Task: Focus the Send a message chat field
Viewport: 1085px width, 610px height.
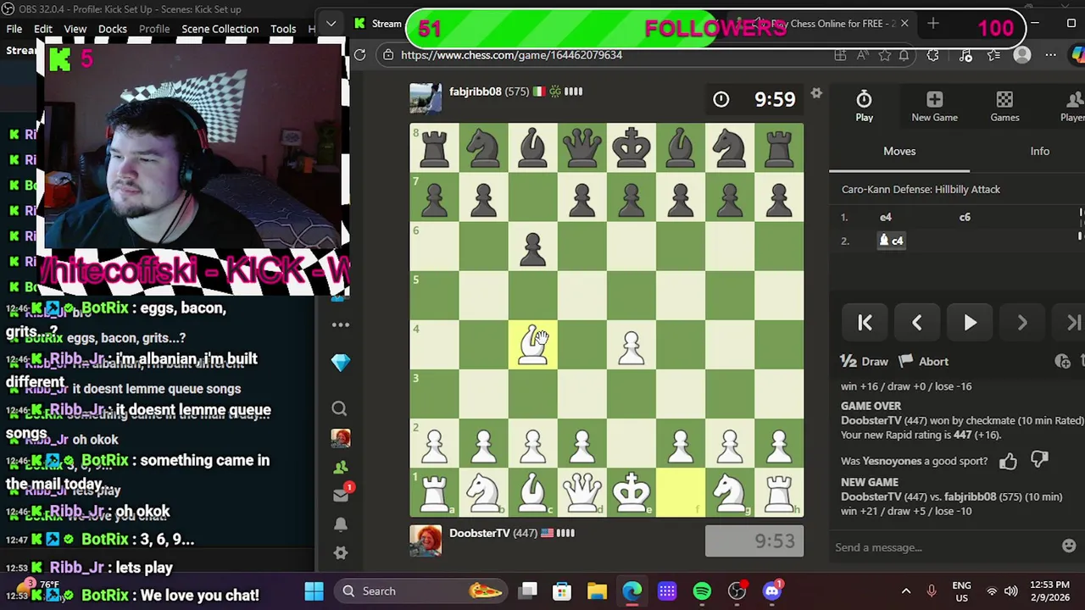Action: pyautogui.click(x=943, y=547)
